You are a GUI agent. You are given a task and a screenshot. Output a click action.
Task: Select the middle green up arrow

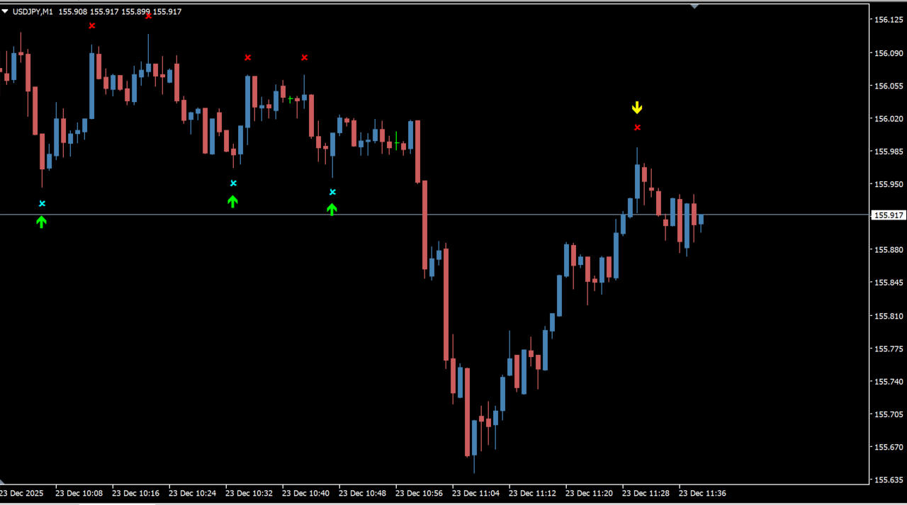(232, 201)
